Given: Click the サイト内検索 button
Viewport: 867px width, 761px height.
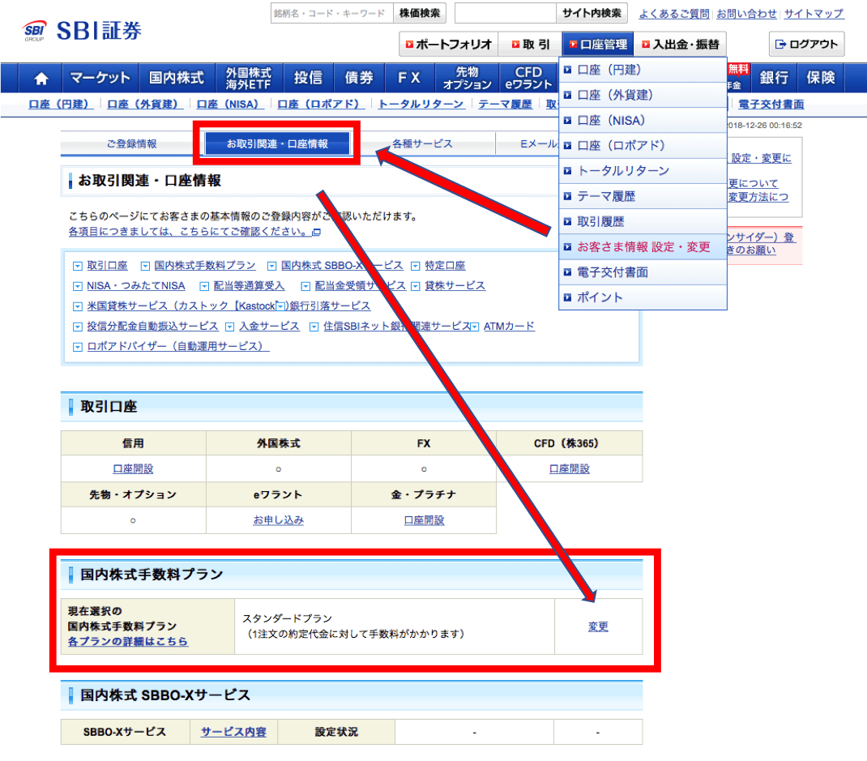Looking at the screenshot, I should pyautogui.click(x=592, y=13).
